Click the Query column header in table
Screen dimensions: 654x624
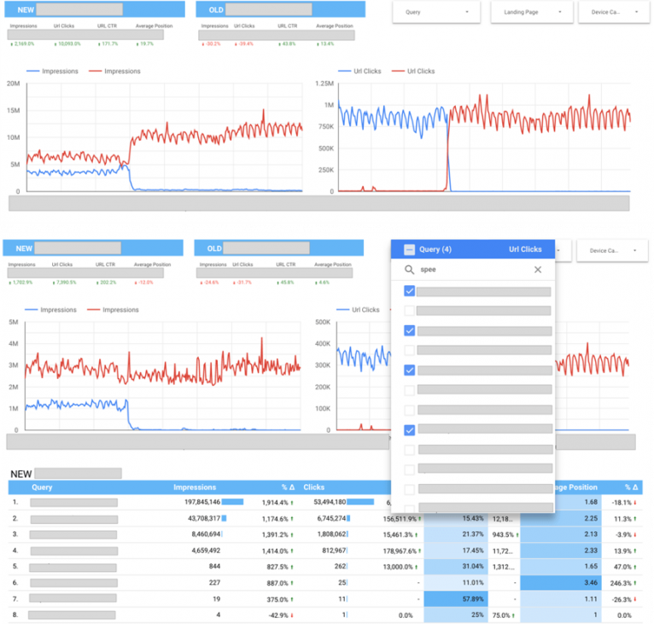click(42, 487)
